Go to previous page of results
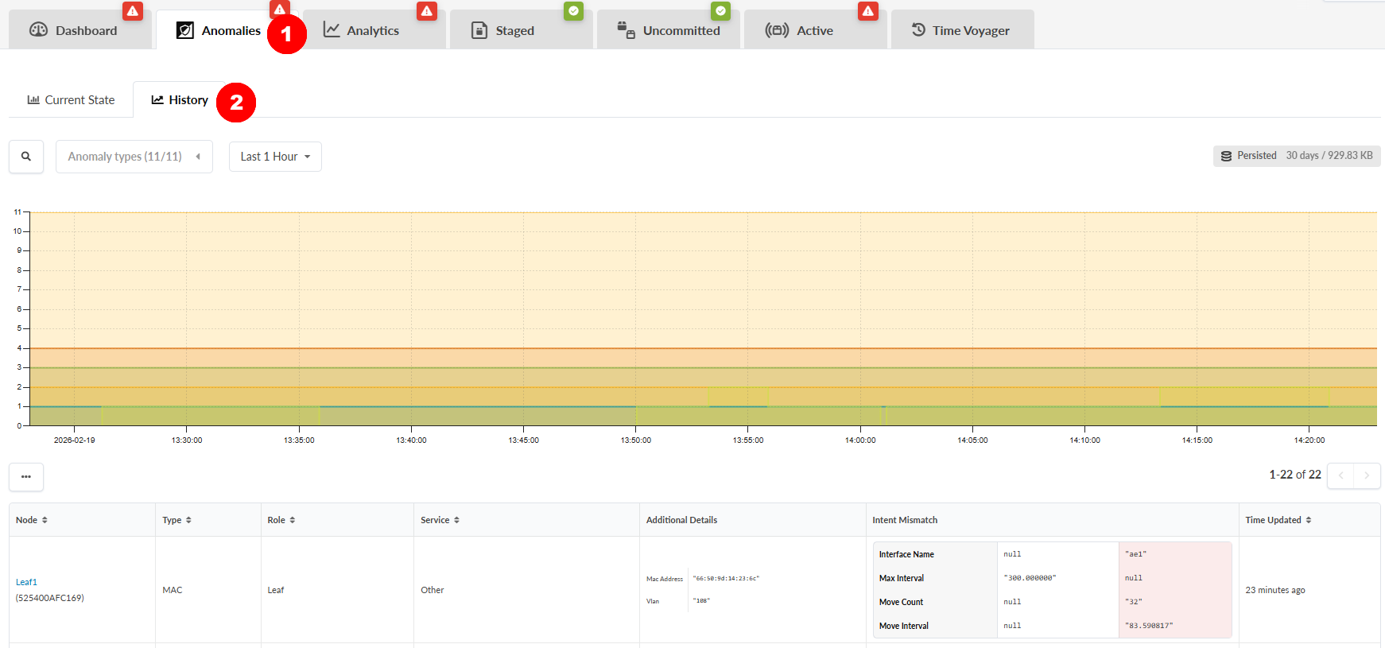The image size is (1385, 648). coord(1340,475)
